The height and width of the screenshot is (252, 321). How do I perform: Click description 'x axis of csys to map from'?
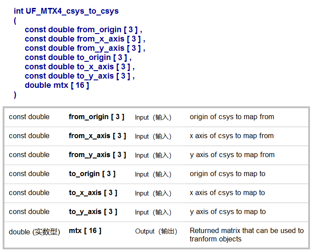click(x=231, y=136)
